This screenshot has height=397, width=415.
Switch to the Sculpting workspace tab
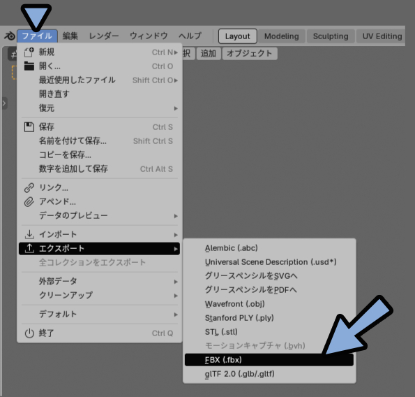click(x=331, y=36)
